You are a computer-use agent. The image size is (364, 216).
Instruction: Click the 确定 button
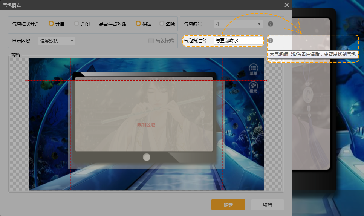tap(228, 205)
